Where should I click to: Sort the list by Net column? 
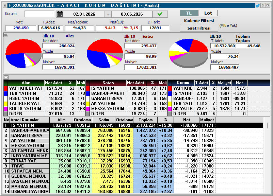[x=187, y=120]
